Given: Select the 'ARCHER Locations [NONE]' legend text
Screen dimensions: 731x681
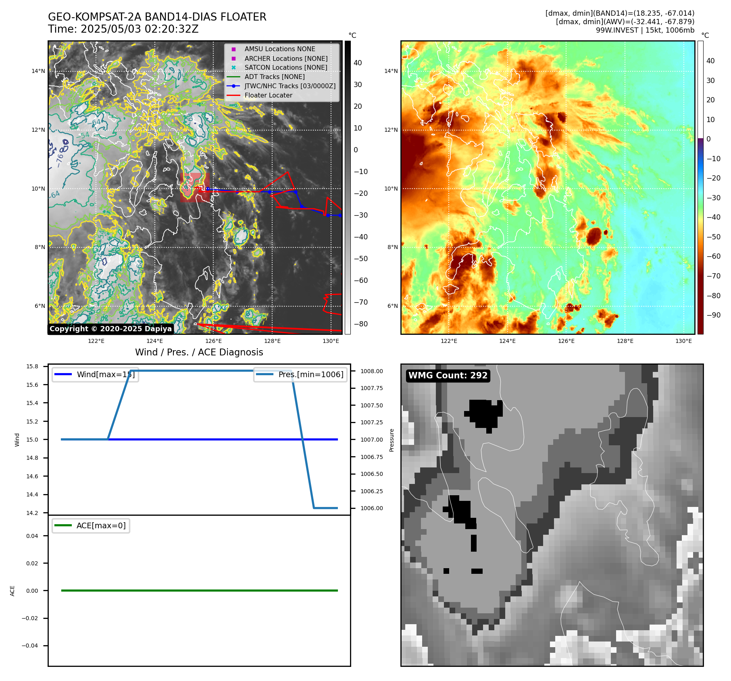Looking at the screenshot, I should click(x=286, y=58).
